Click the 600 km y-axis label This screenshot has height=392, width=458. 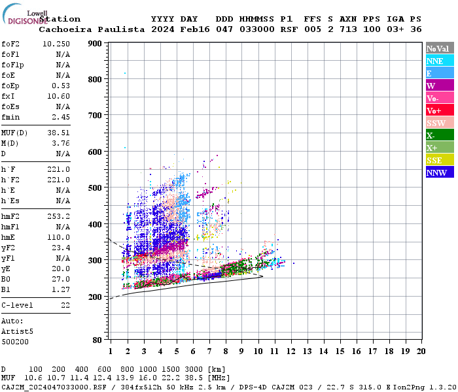(95, 152)
